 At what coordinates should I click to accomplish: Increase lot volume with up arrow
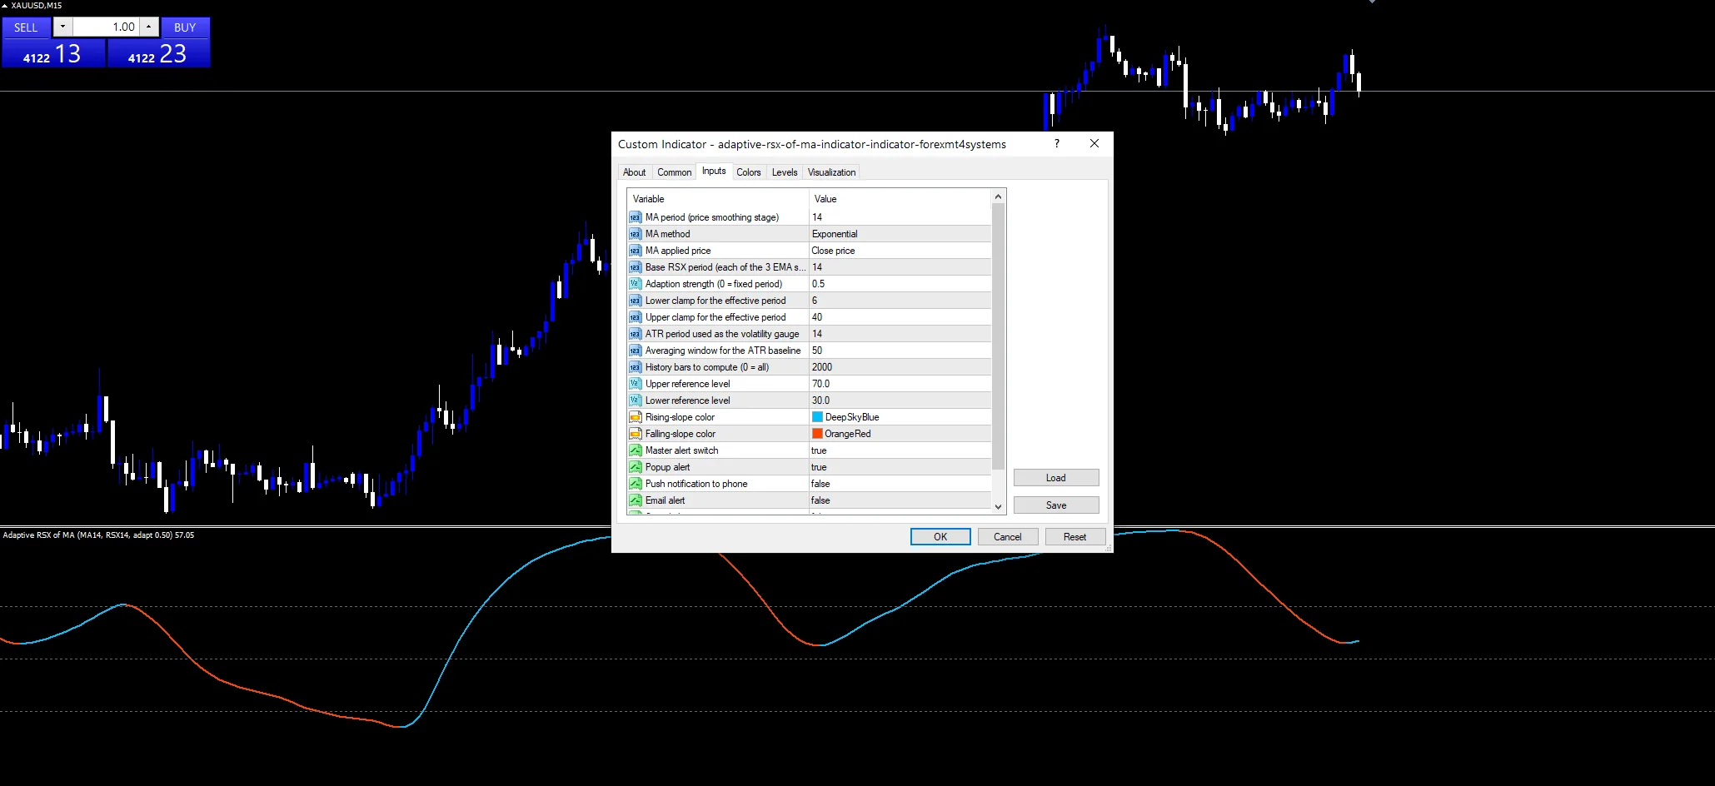click(148, 27)
